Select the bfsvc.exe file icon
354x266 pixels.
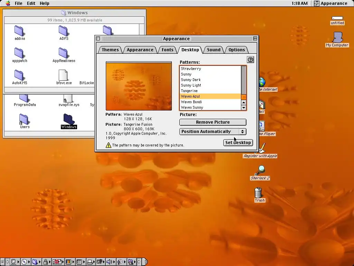click(x=63, y=75)
